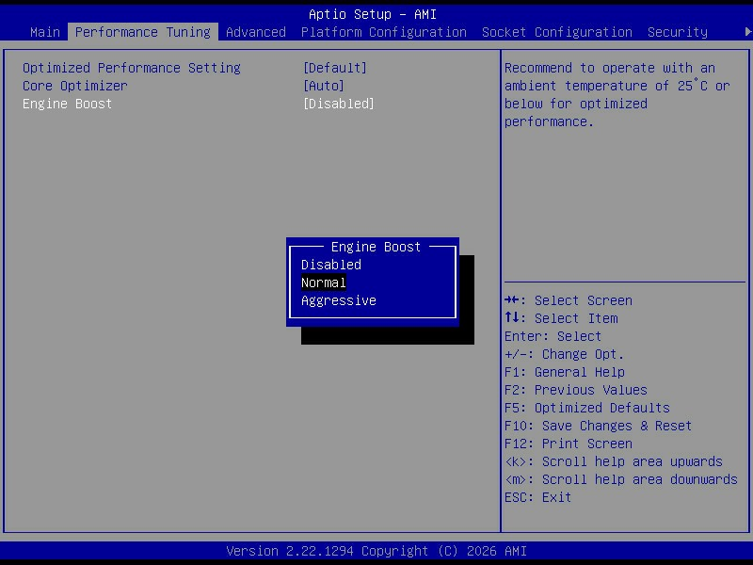Go to the Socket Configuration tab

557,32
